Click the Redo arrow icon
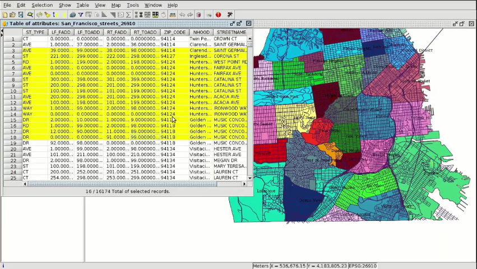 190,15
